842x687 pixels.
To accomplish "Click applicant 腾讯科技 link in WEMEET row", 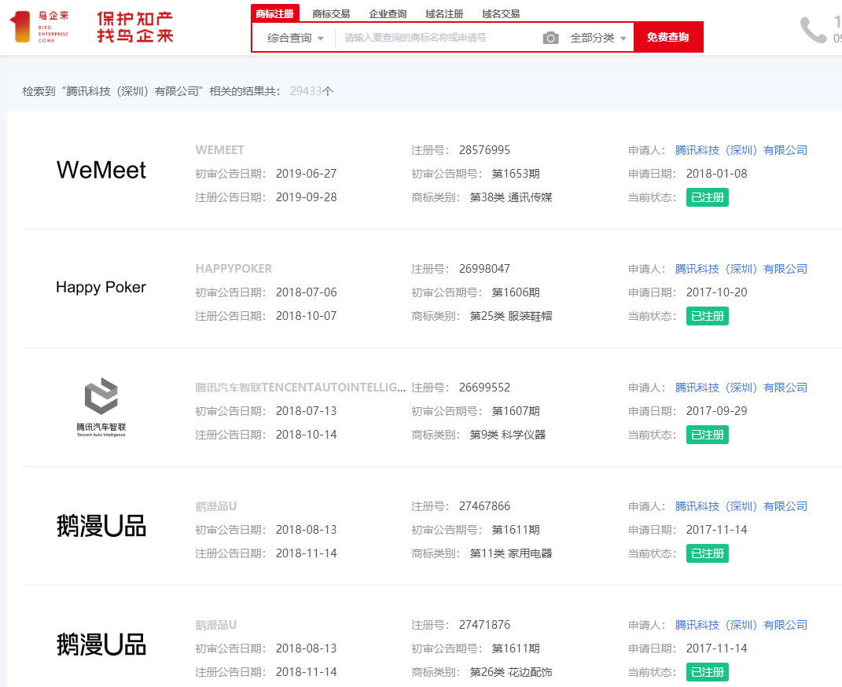I will click(x=741, y=150).
